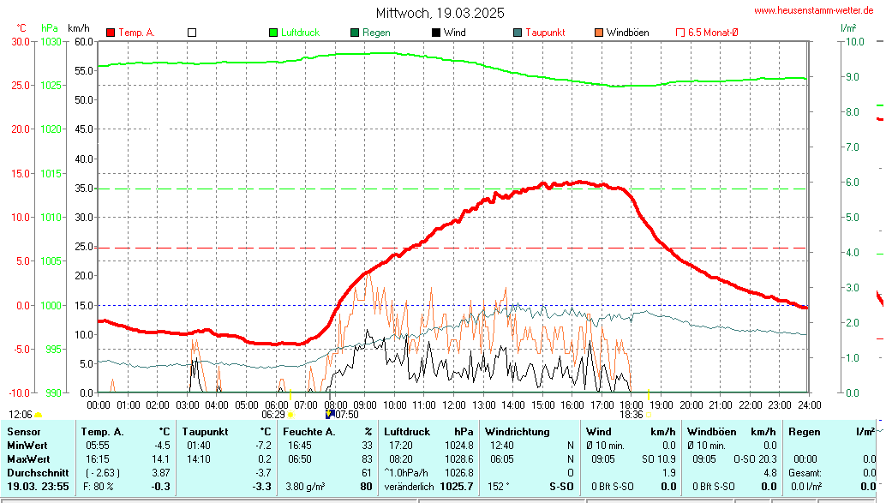Select the Temp. A. column header
Viewport: 886px width, 503px height.
(x=103, y=432)
